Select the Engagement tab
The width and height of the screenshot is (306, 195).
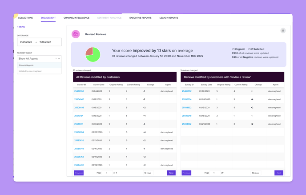[48, 18]
